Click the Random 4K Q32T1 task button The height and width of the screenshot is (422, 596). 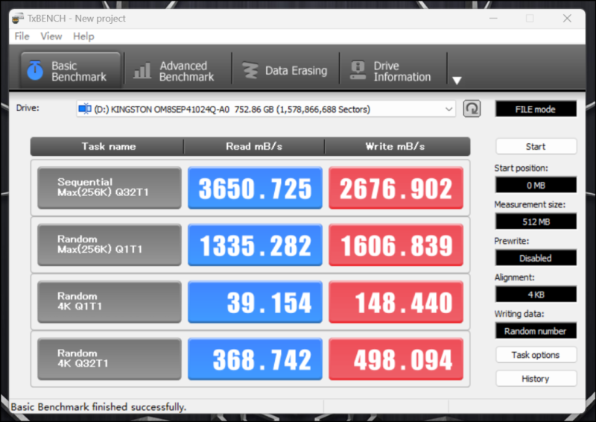click(110, 359)
